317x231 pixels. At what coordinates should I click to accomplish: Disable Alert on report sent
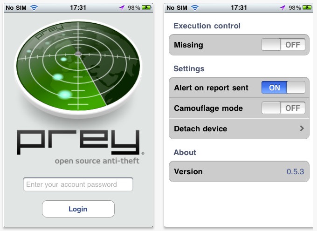(x=283, y=88)
